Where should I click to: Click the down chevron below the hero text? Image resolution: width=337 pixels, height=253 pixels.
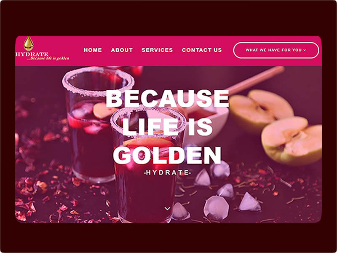[x=167, y=208]
